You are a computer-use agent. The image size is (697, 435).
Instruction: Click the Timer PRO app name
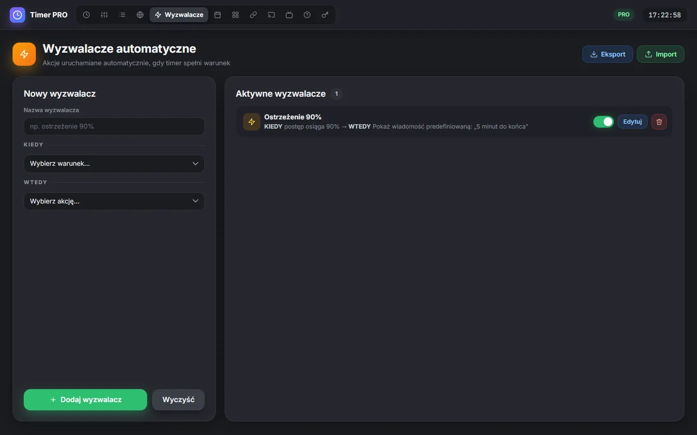click(49, 15)
